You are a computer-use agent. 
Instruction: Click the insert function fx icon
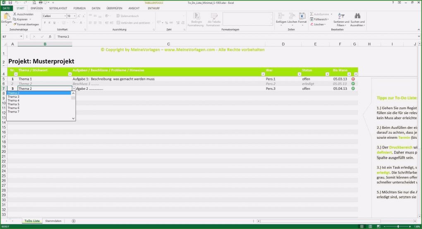tap(50, 36)
